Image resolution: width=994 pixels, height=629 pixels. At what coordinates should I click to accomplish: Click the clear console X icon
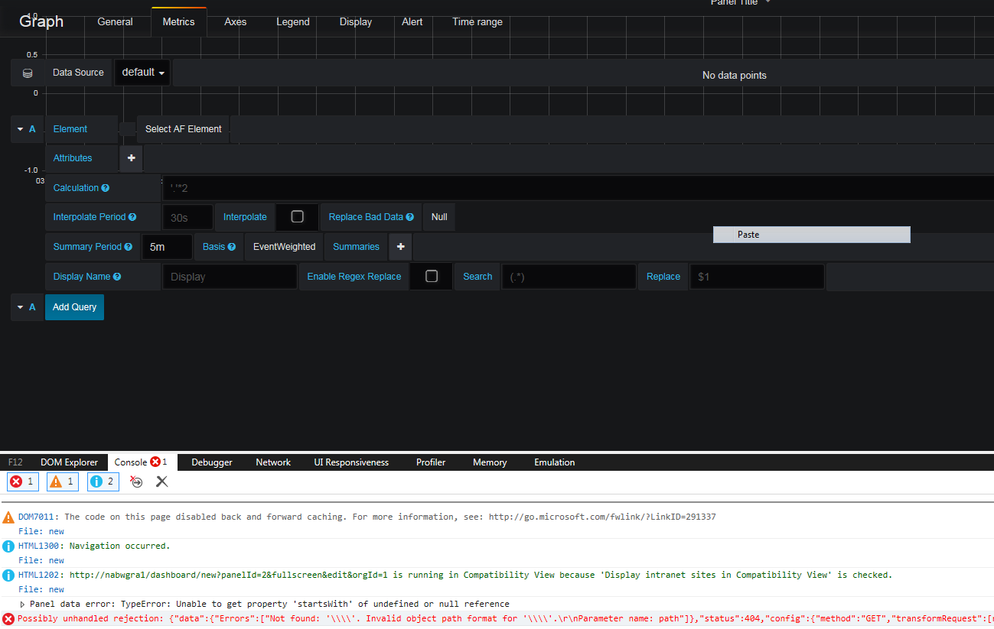tap(161, 481)
